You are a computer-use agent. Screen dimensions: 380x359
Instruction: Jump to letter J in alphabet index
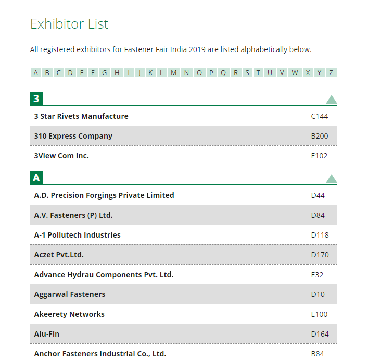coord(140,72)
